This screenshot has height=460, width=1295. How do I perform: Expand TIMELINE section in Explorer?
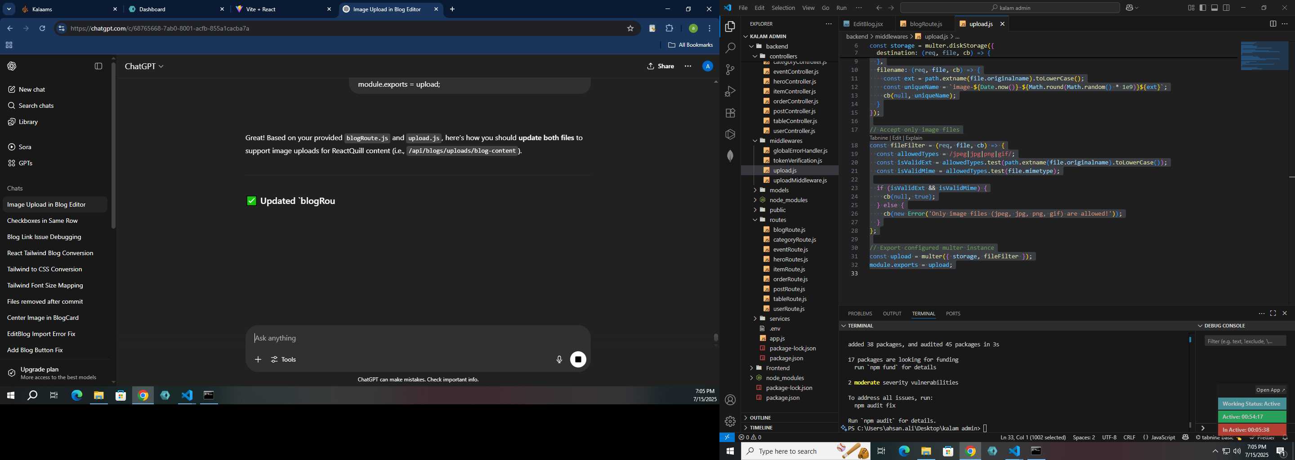click(790, 427)
